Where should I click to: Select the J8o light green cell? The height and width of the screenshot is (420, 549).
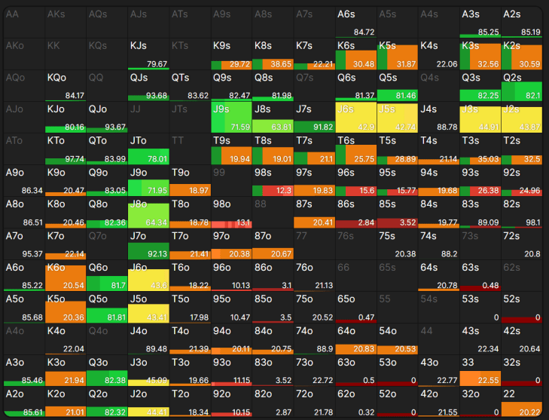point(148,212)
